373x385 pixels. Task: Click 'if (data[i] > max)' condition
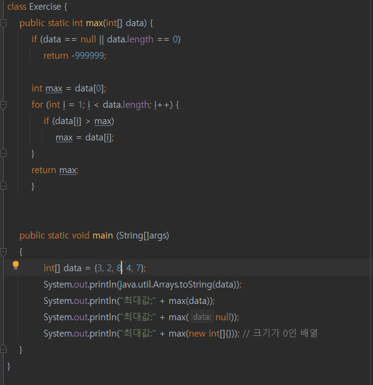click(79, 121)
